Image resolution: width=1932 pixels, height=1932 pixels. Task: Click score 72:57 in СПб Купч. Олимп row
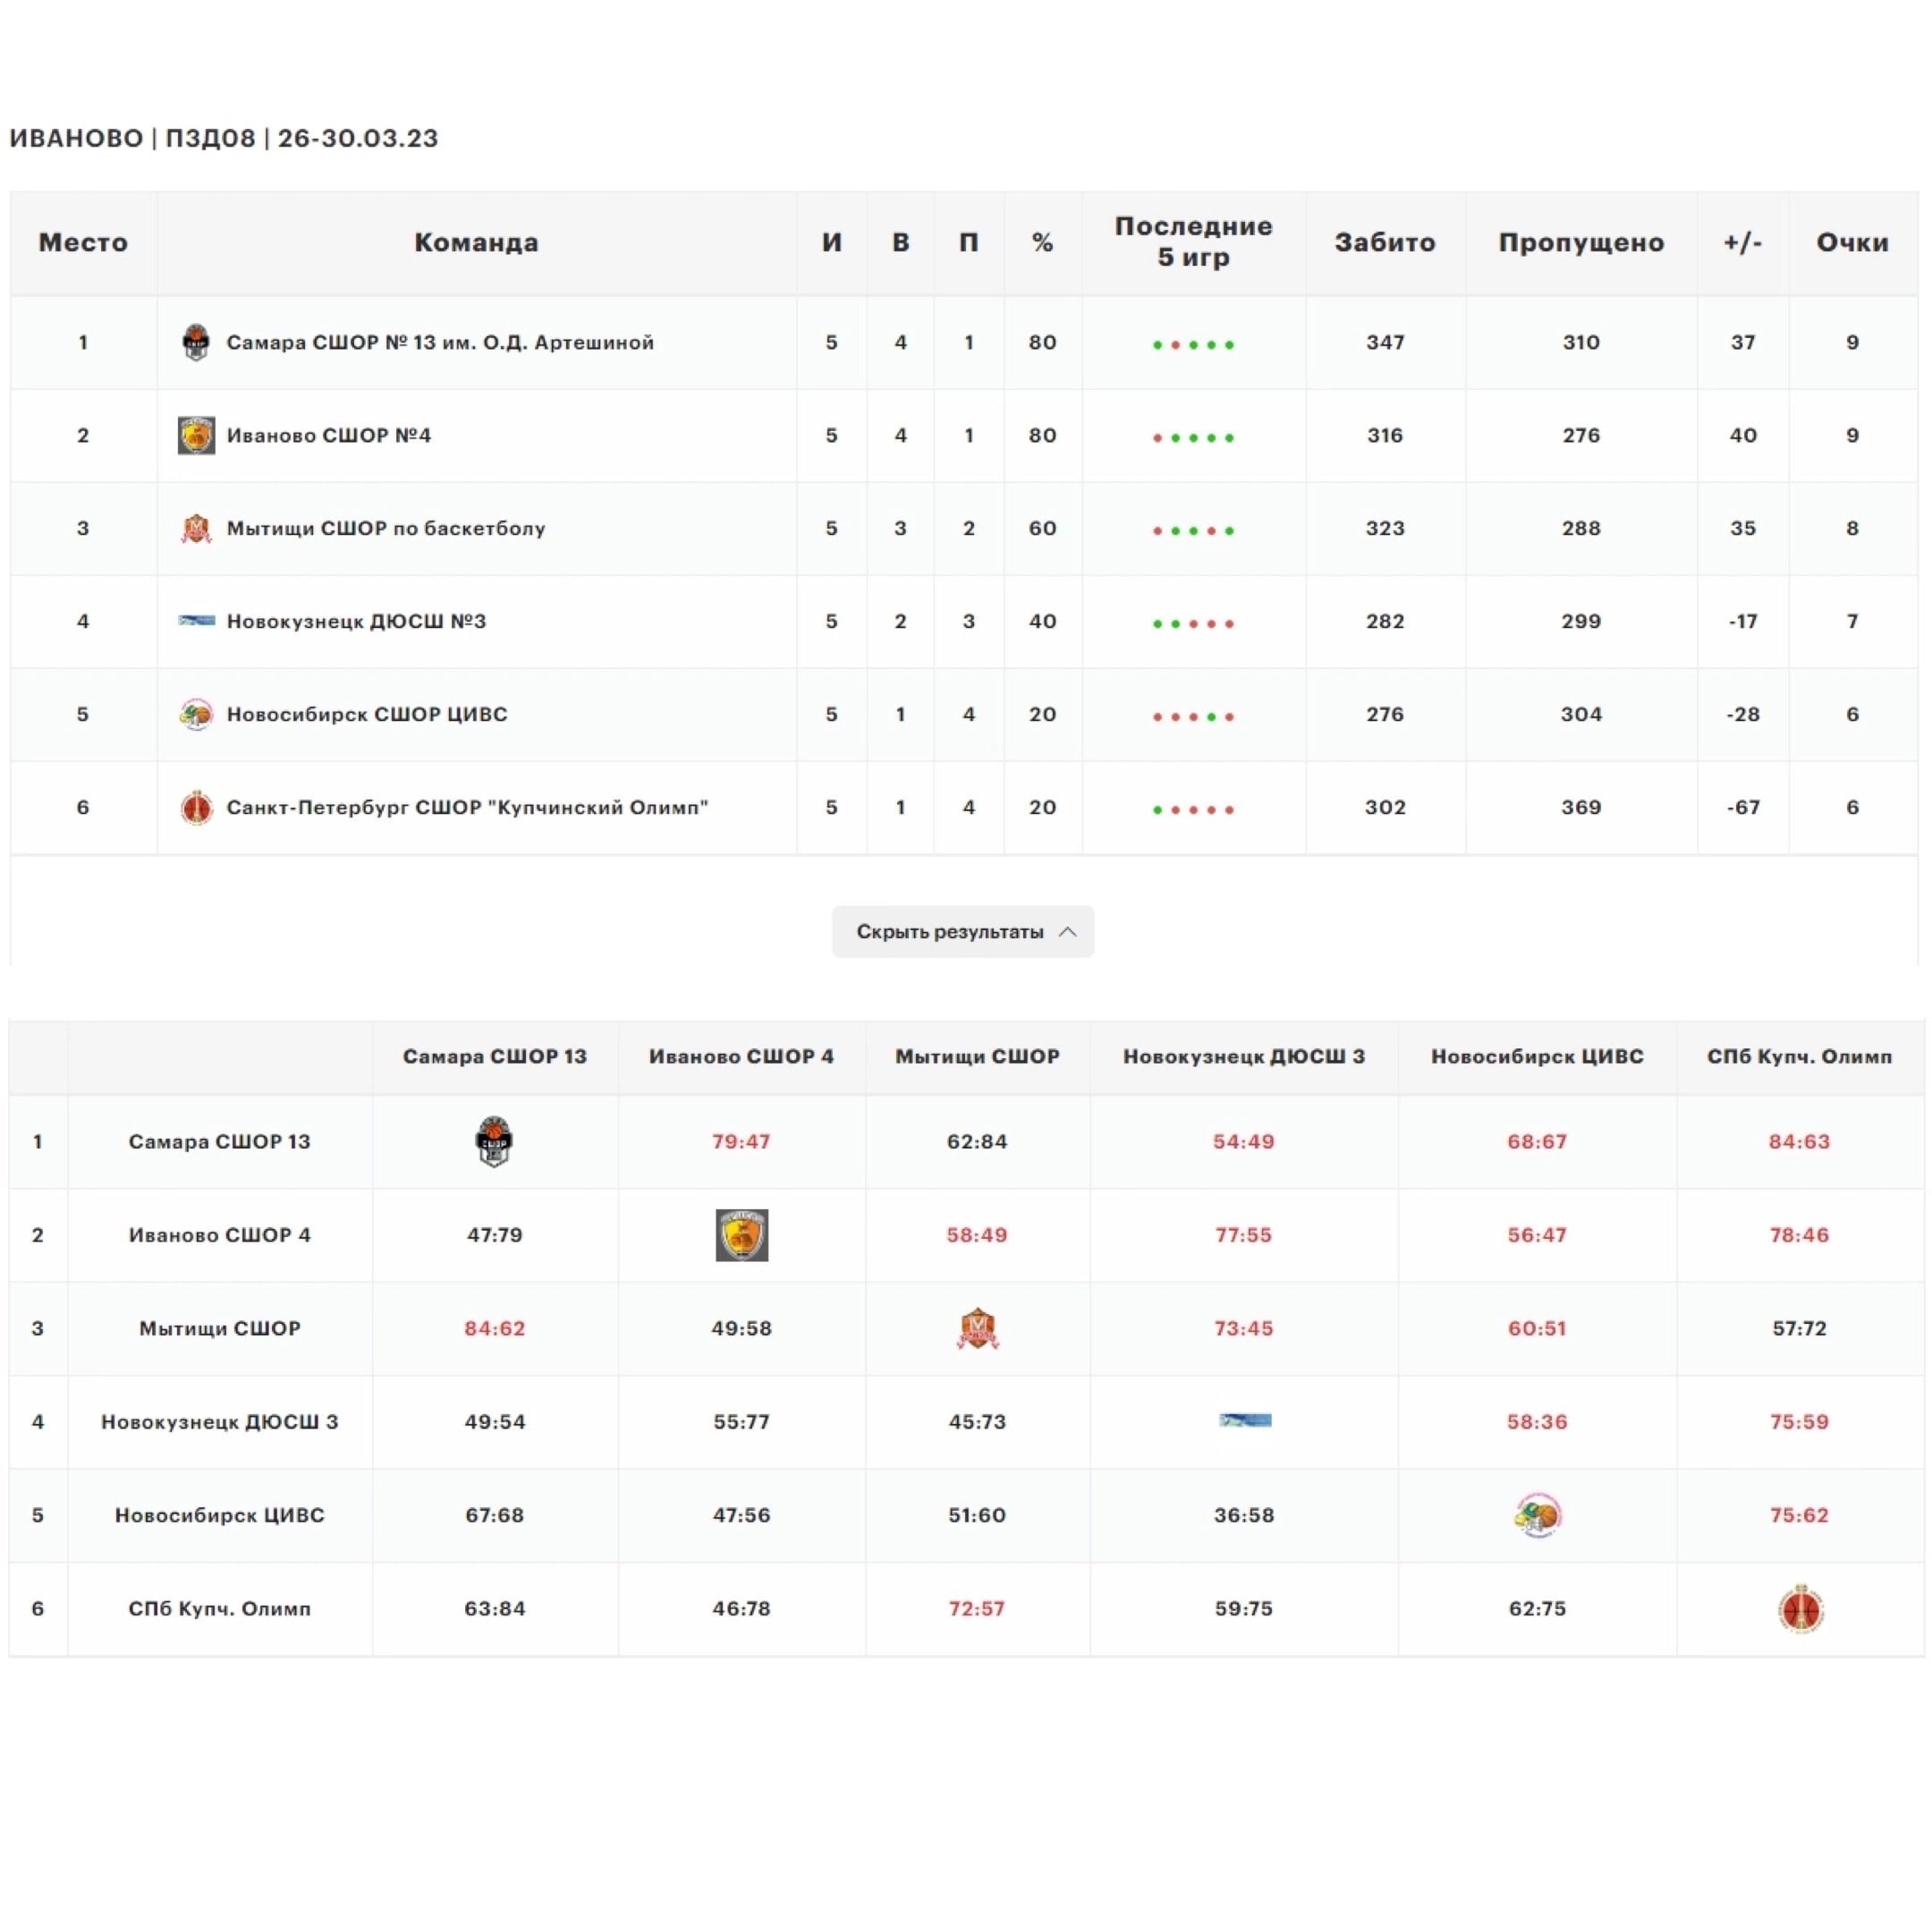click(977, 1609)
